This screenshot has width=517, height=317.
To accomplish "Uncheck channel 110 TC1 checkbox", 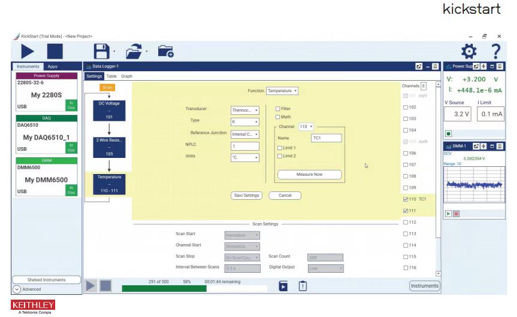I will 406,199.
